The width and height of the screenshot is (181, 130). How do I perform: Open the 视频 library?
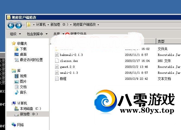[23, 76]
